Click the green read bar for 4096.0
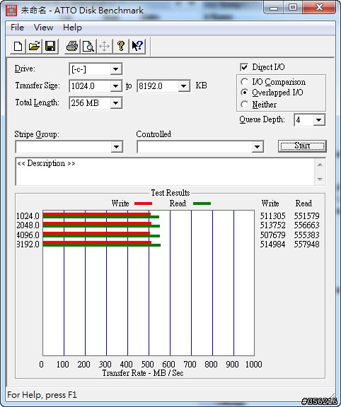Screen dimensions: 341x407 [x=101, y=236]
